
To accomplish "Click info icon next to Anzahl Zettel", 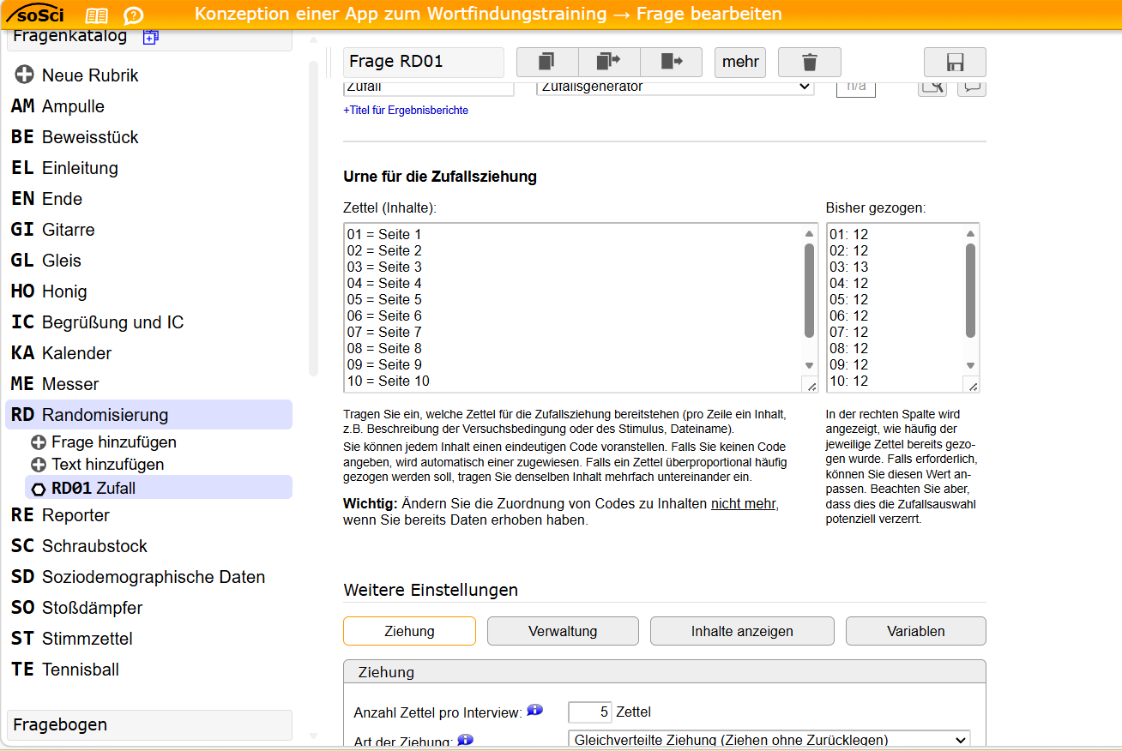I will tap(534, 710).
